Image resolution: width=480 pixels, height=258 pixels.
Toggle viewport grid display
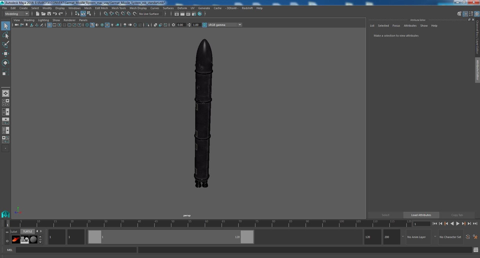[x=49, y=25]
